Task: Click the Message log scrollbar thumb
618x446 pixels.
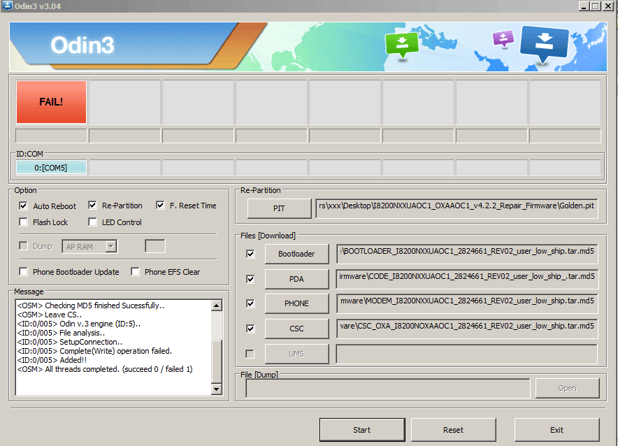Action: click(x=217, y=361)
